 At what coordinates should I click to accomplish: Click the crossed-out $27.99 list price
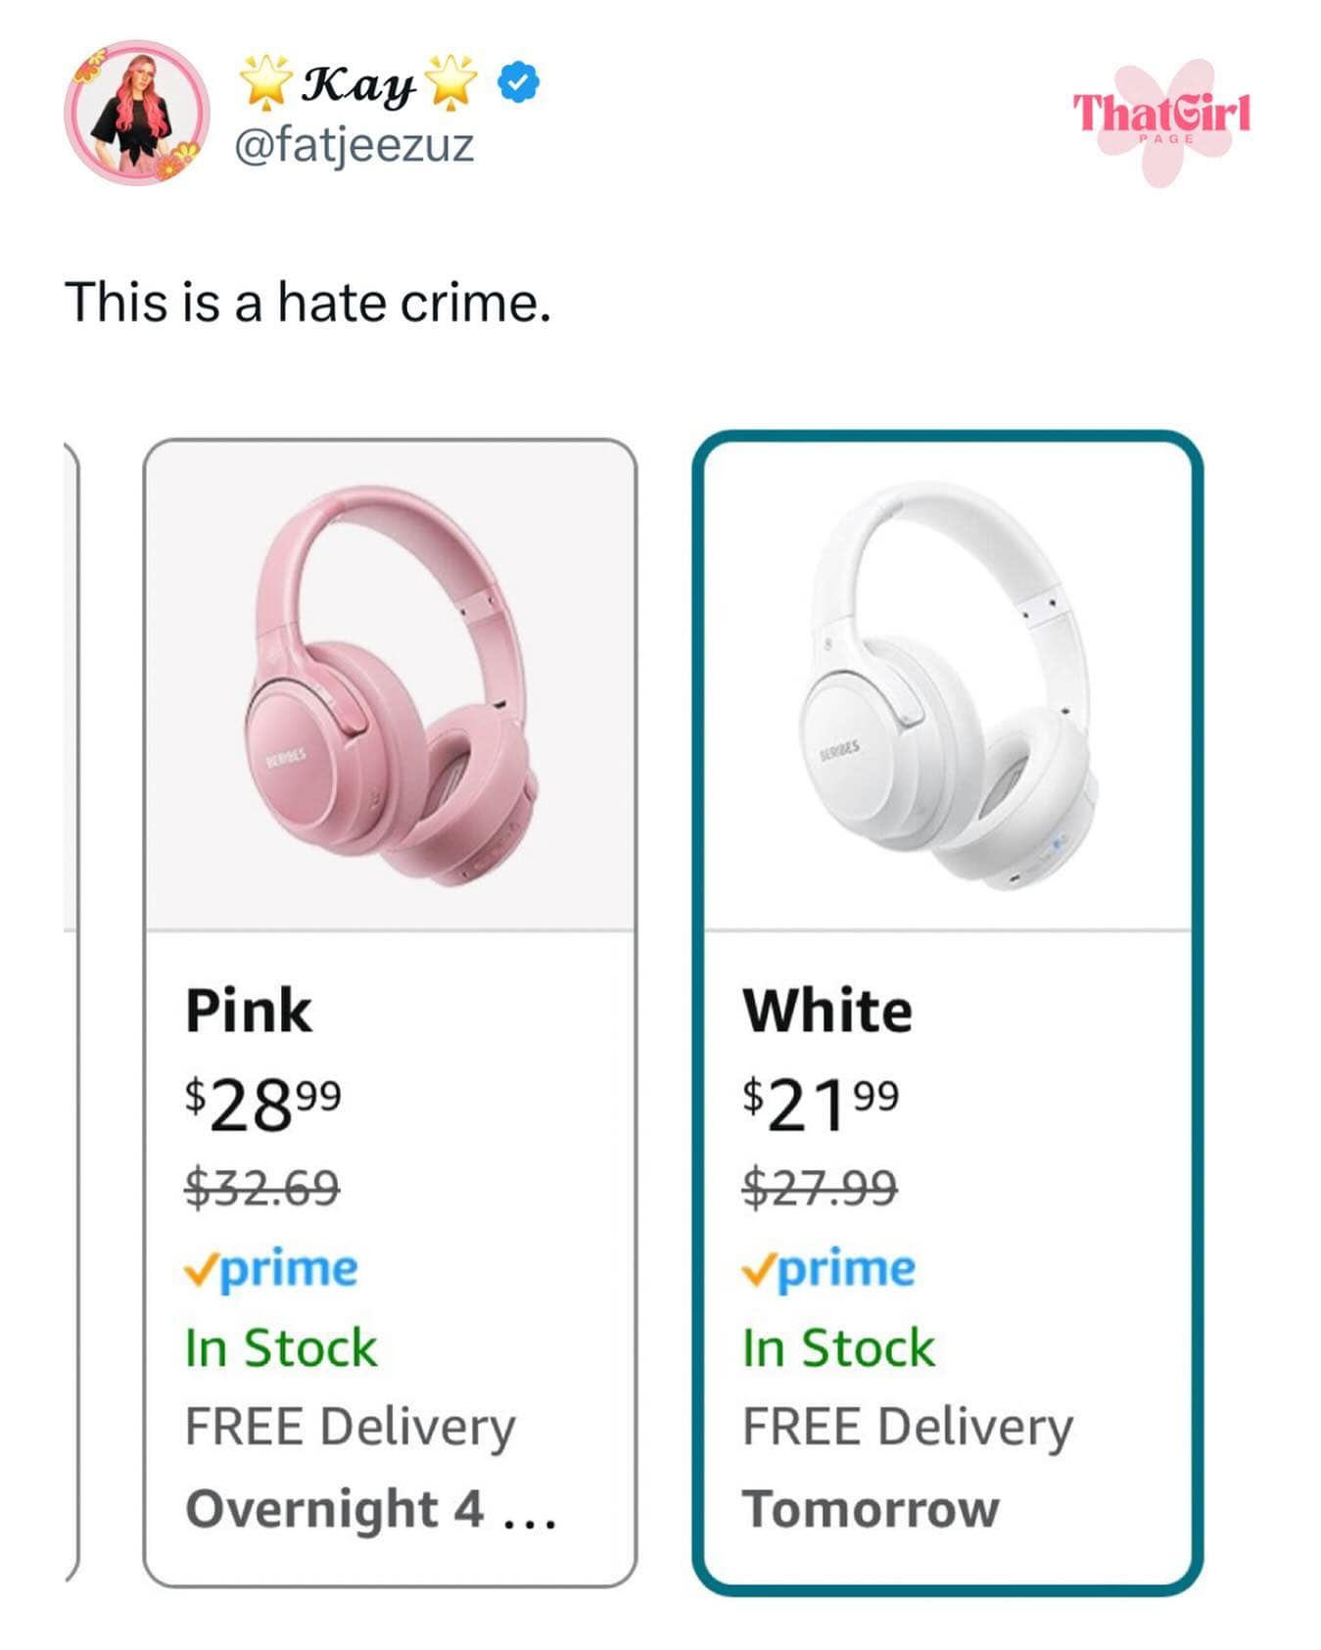pyautogui.click(x=820, y=1188)
